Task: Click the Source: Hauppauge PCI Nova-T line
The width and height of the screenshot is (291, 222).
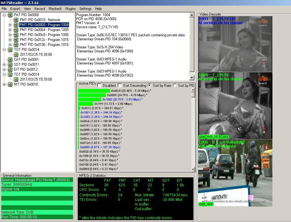Action: point(37,180)
